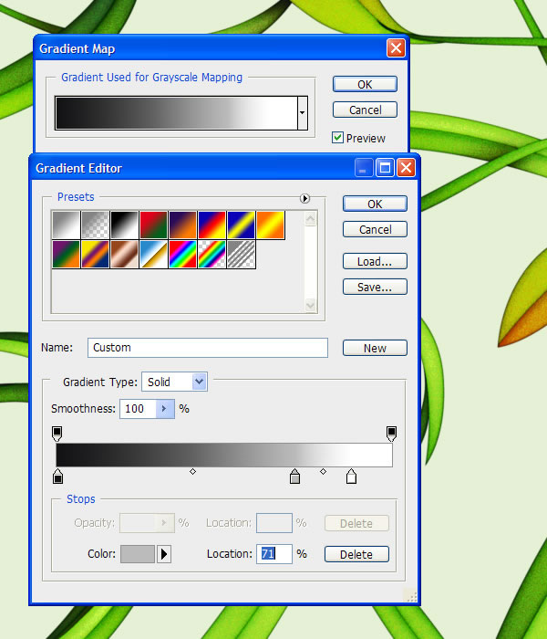Screen dimensions: 547x639
Task: Click the midpoint diamond between gray and white stops
Action: point(323,472)
